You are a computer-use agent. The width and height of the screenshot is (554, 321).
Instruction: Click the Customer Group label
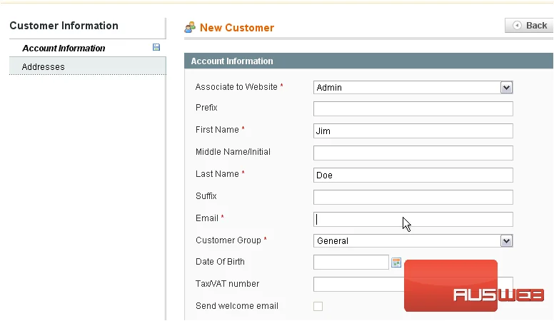(x=228, y=240)
